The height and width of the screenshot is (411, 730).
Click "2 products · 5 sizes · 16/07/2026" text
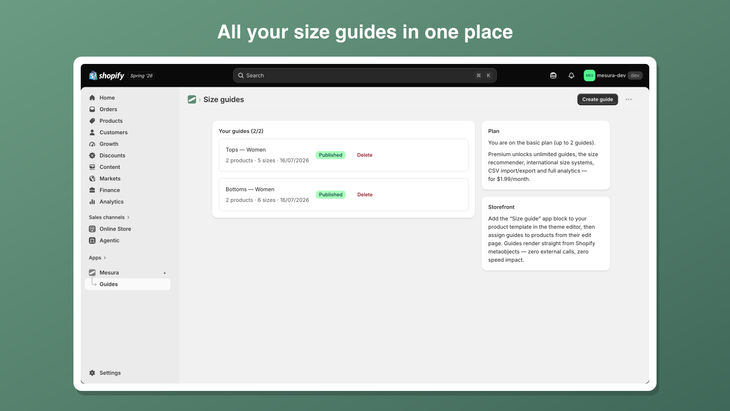coord(267,161)
